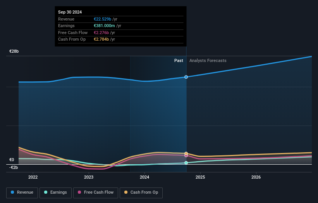Toggle the Revenue legend series
318x203 pixels.
[22, 193]
